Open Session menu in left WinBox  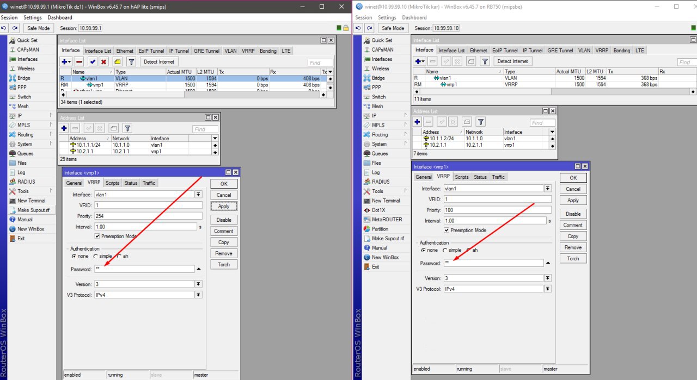(9, 17)
